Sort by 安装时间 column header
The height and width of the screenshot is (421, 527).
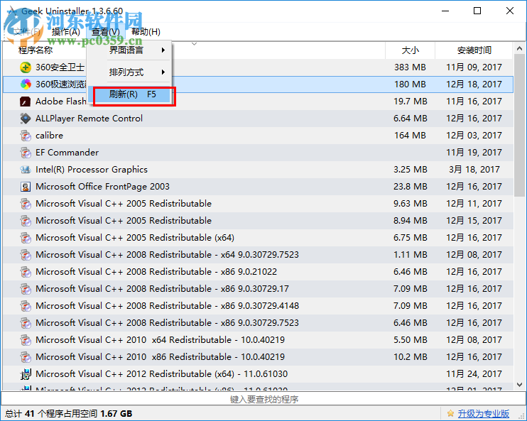[x=474, y=50]
